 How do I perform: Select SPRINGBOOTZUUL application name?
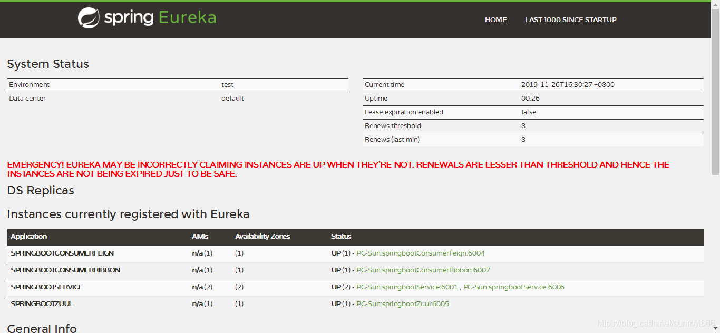[42, 304]
